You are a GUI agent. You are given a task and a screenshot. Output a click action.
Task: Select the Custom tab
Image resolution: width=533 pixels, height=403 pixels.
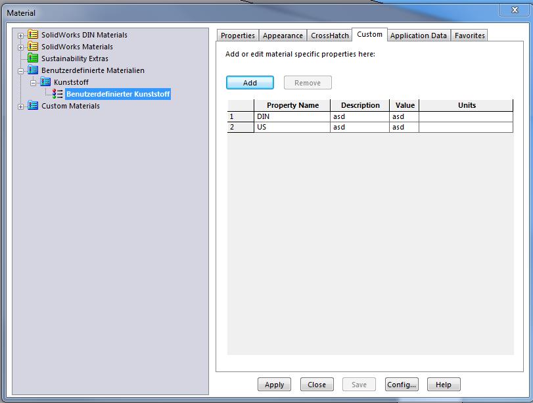tap(369, 34)
